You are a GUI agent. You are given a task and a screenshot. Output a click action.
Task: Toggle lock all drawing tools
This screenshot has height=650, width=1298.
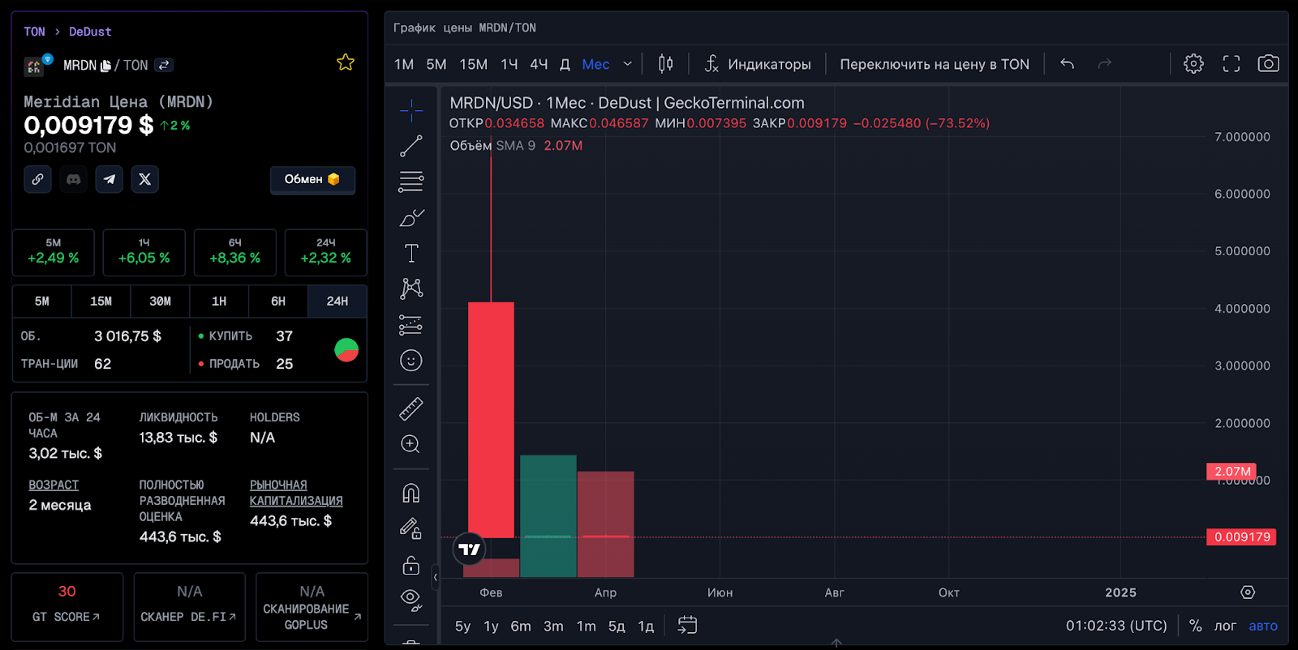click(411, 564)
